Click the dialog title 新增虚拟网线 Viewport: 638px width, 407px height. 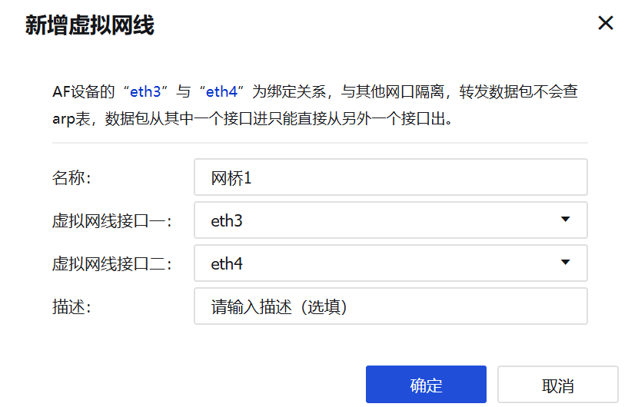(90, 25)
